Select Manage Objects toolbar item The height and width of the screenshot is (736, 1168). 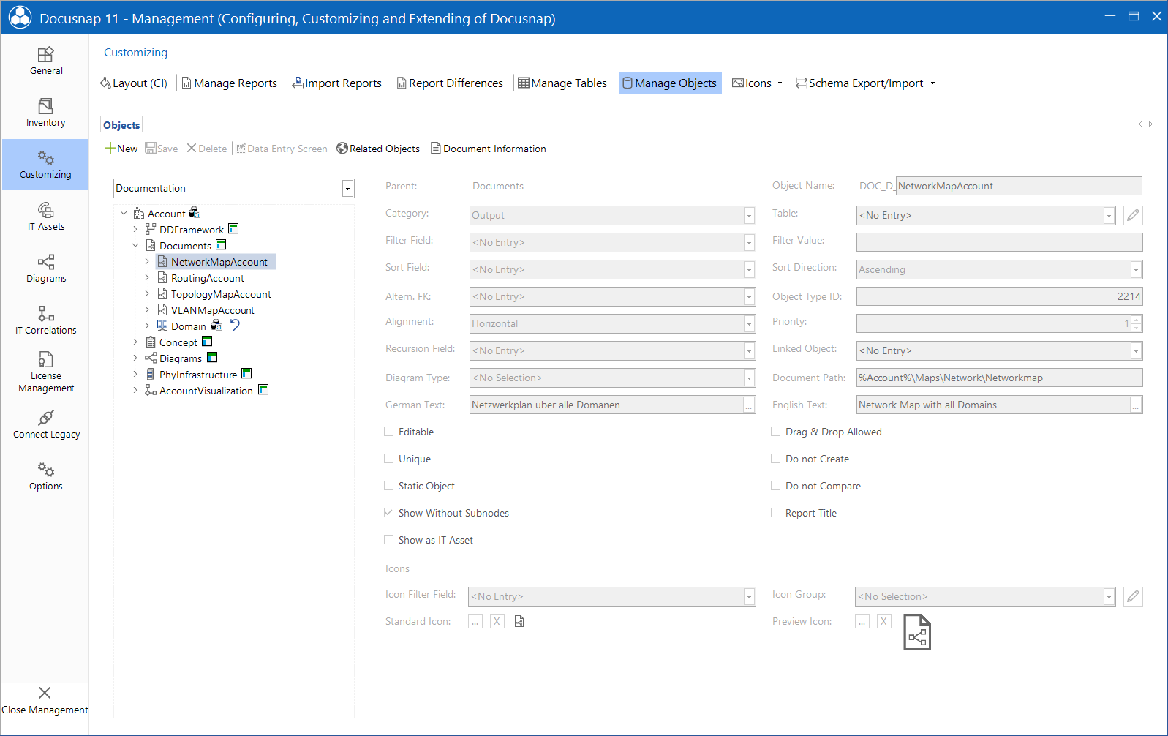pos(670,83)
